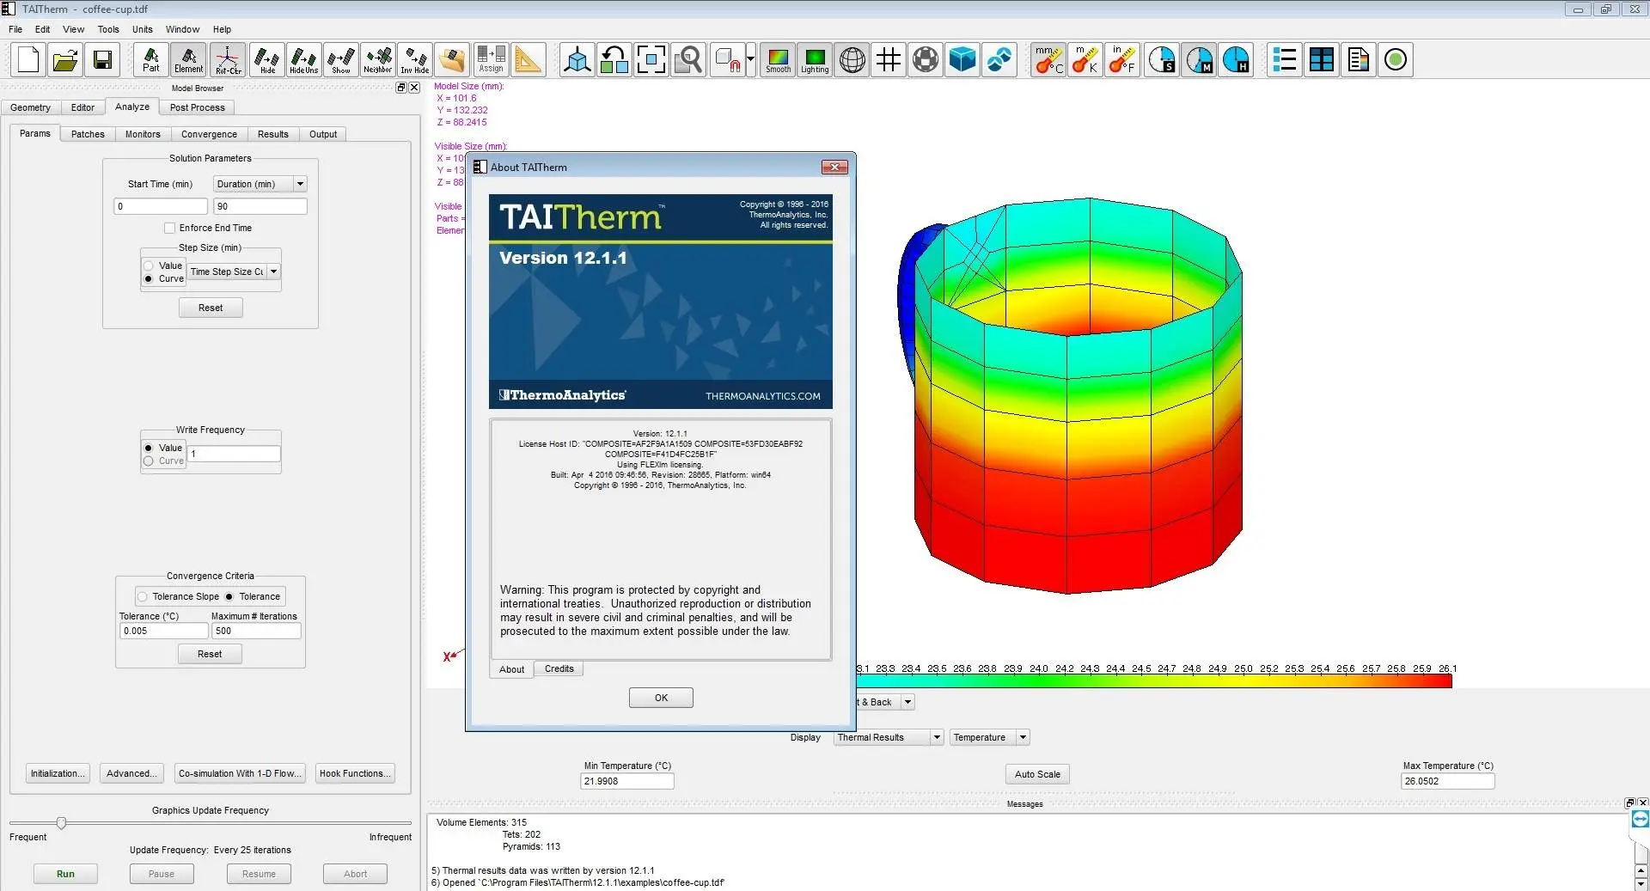Open the Duration (min) dropdown
Viewport: 1650px width, 891px height.
tap(260, 184)
